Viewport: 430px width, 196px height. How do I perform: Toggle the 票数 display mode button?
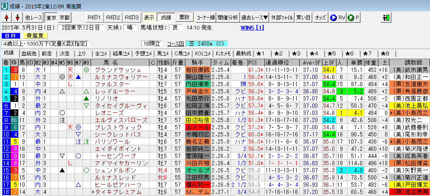click(x=184, y=18)
